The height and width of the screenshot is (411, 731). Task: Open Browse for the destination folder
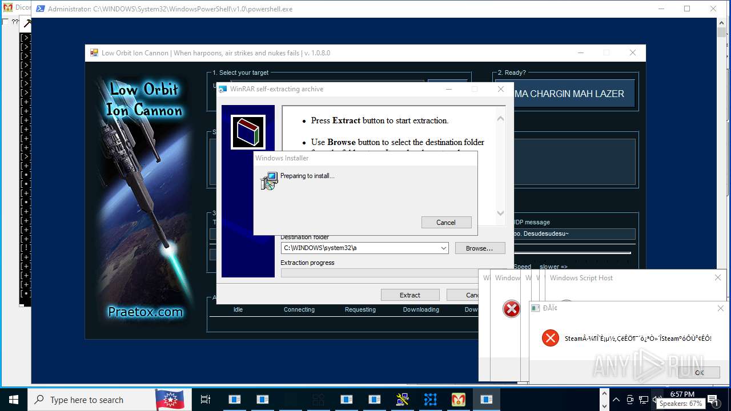point(480,248)
